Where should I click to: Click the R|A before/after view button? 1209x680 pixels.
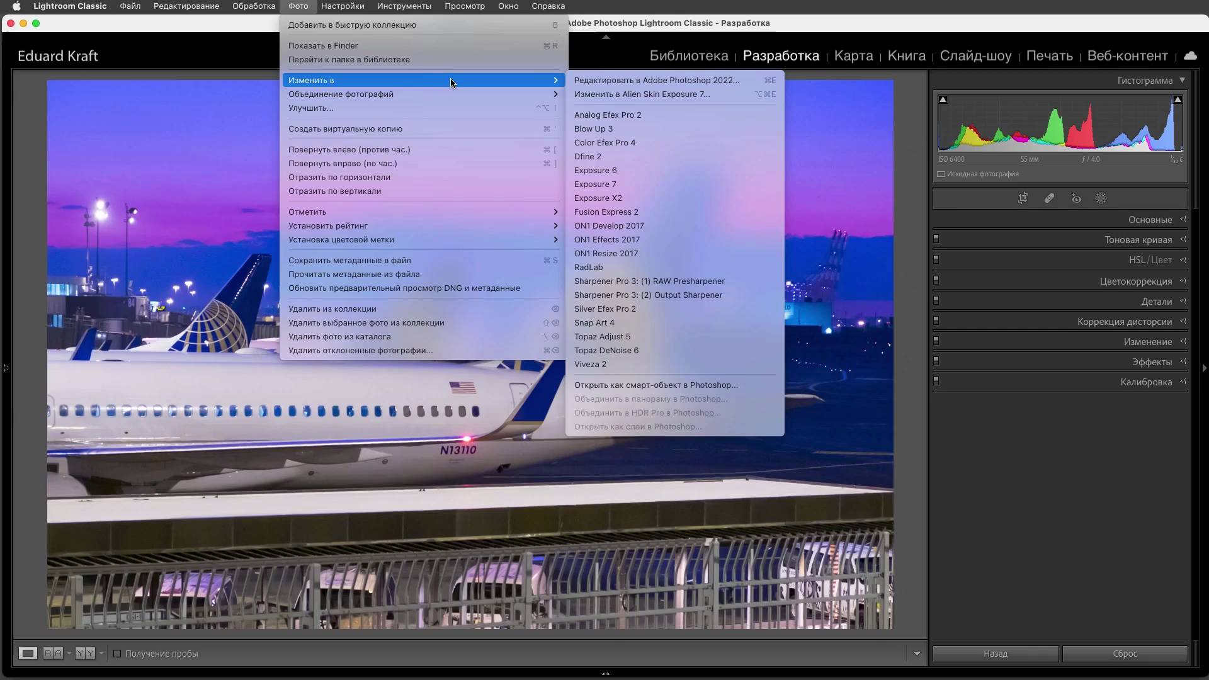pyautogui.click(x=54, y=654)
